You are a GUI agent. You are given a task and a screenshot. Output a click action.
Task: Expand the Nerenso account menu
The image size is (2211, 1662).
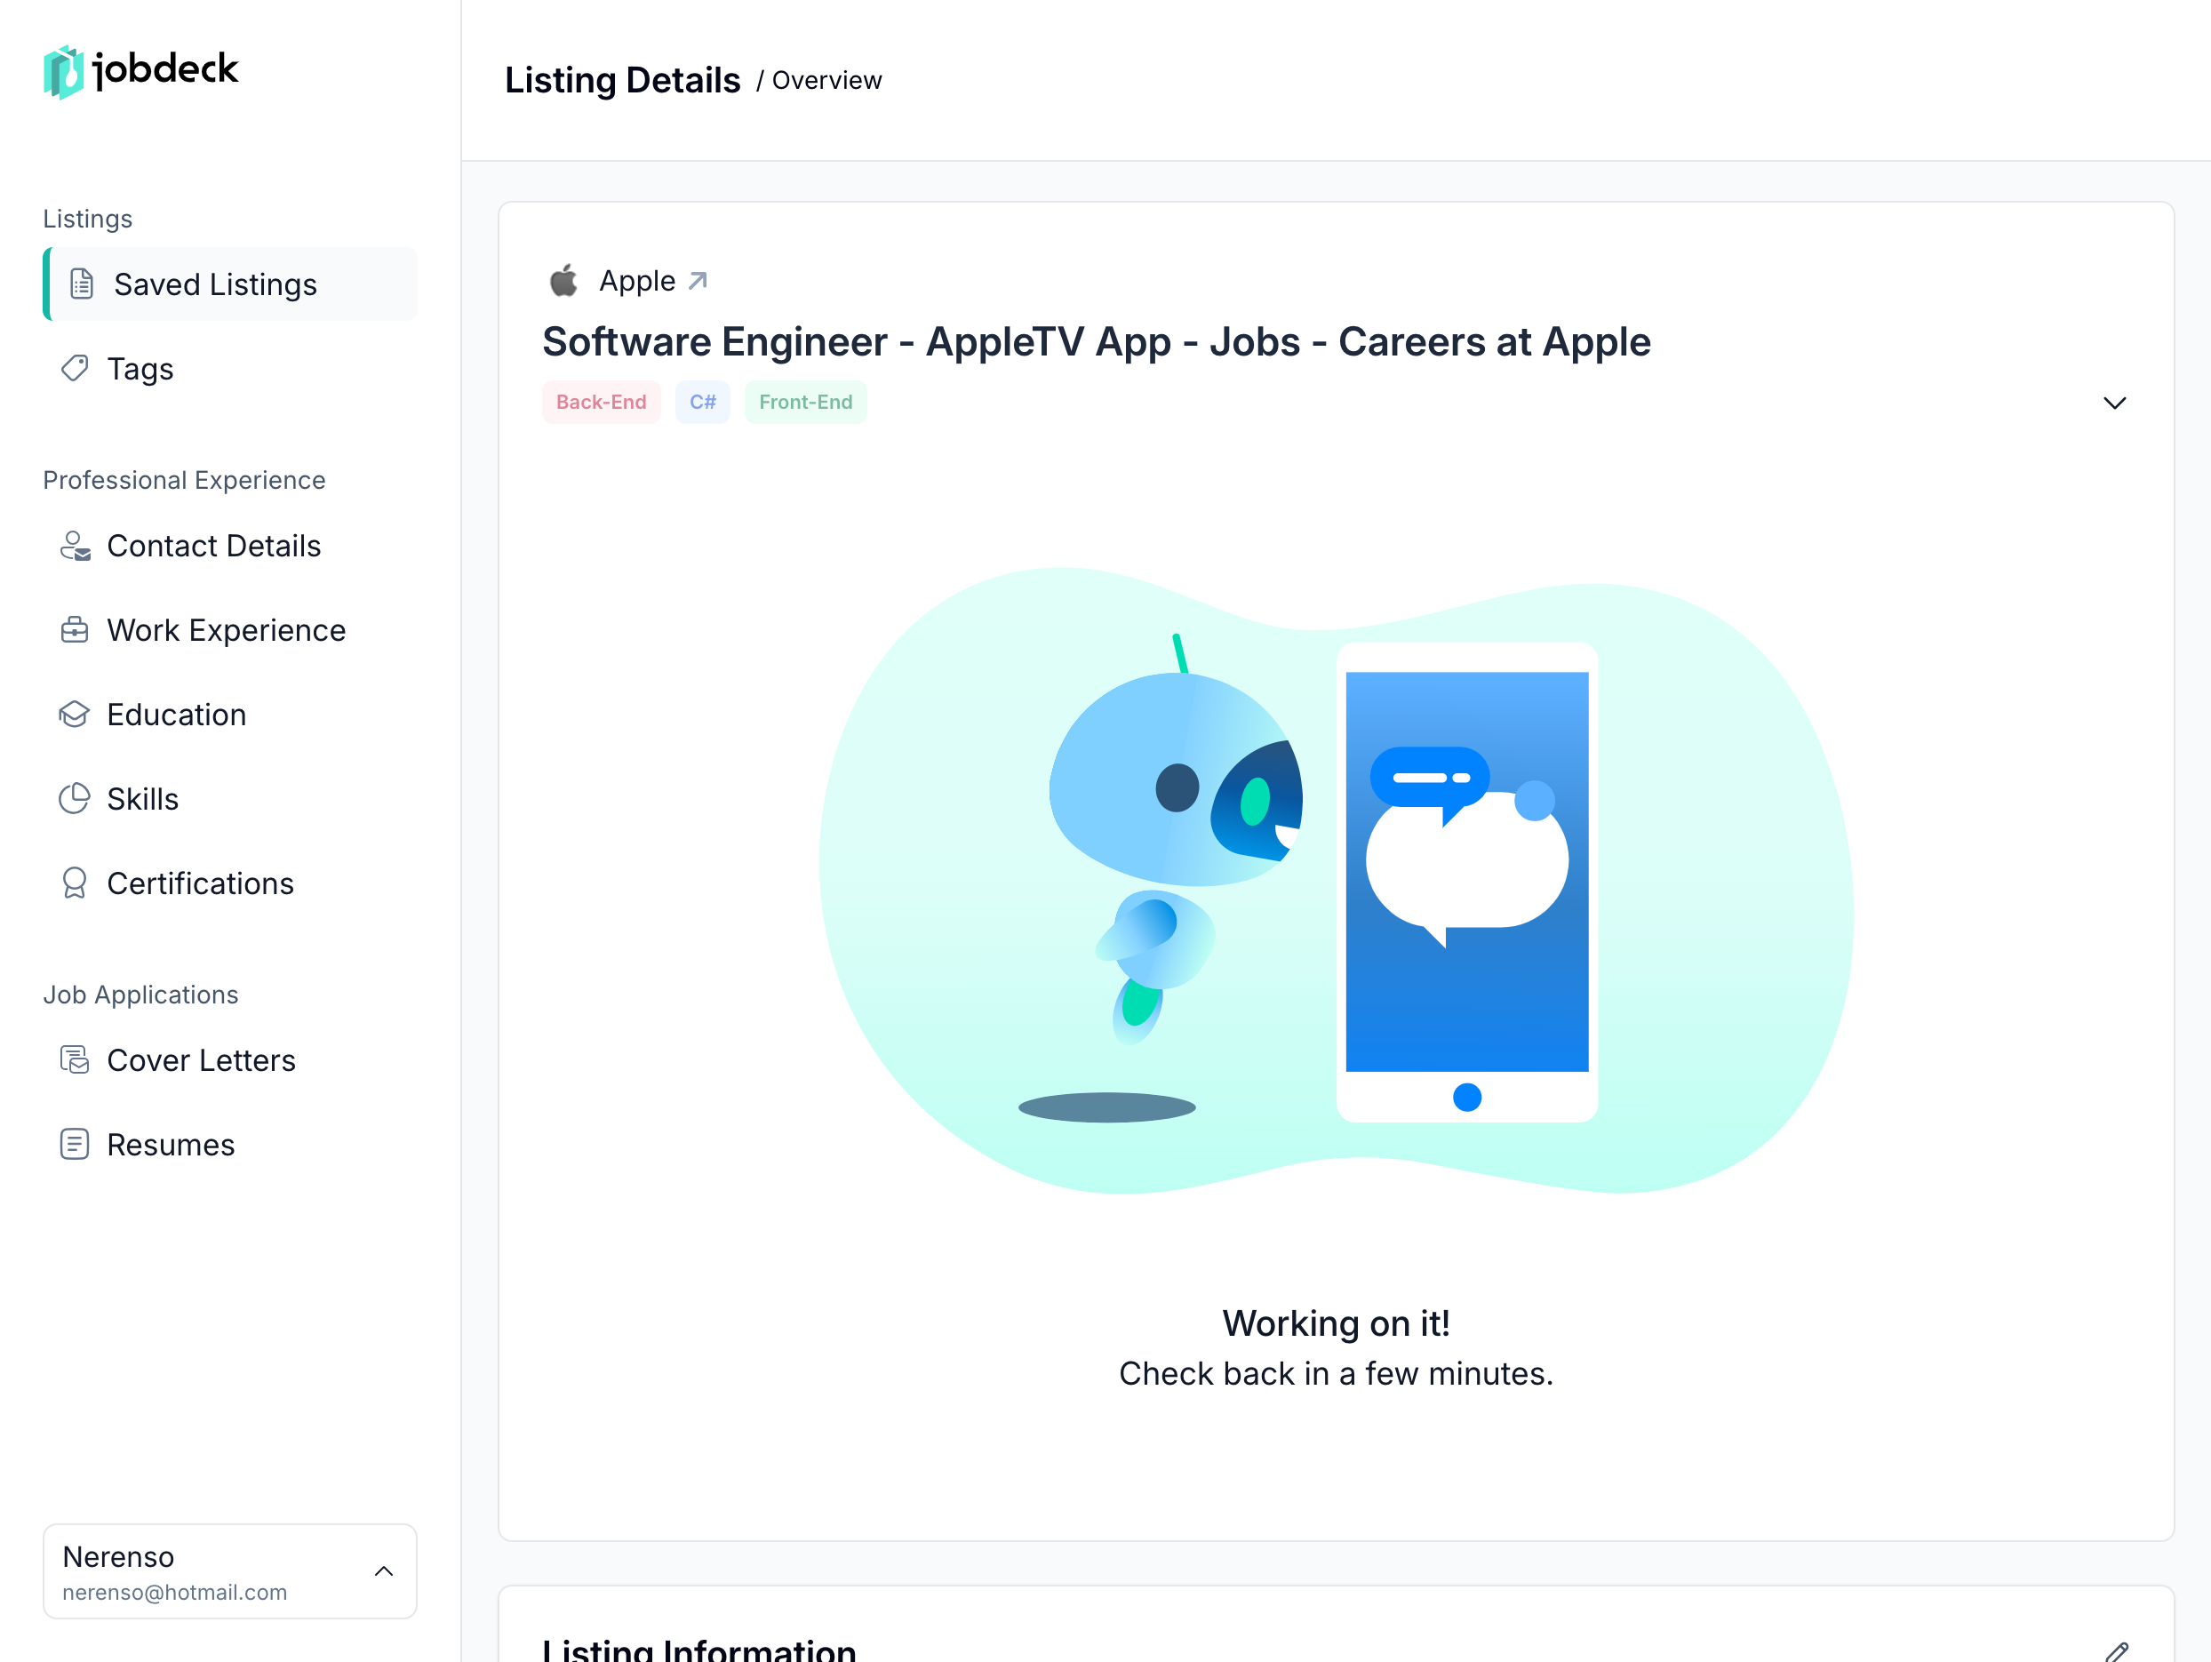click(x=230, y=1572)
